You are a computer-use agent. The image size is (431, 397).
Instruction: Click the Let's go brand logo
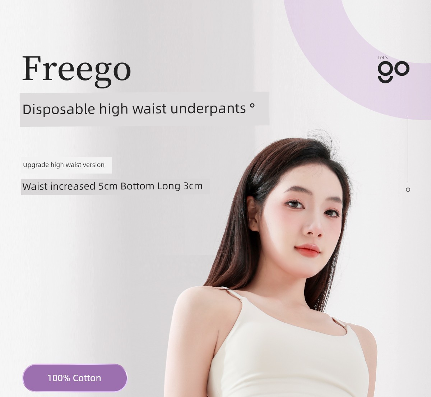[393, 70]
